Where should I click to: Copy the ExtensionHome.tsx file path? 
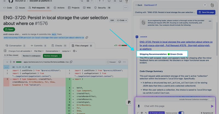71,62
